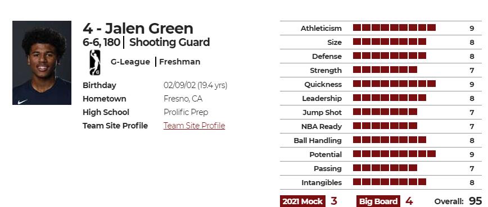Open Jalen Green's player photo

tap(42, 63)
